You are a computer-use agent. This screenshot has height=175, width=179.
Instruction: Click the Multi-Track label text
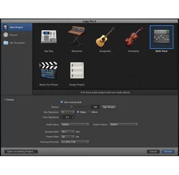(162, 51)
